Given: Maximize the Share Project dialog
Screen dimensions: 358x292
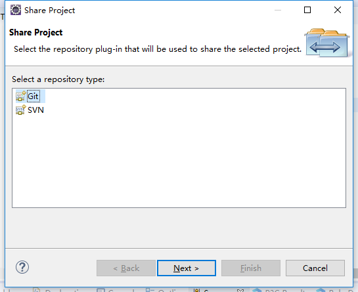Looking at the screenshot, I should 307,10.
